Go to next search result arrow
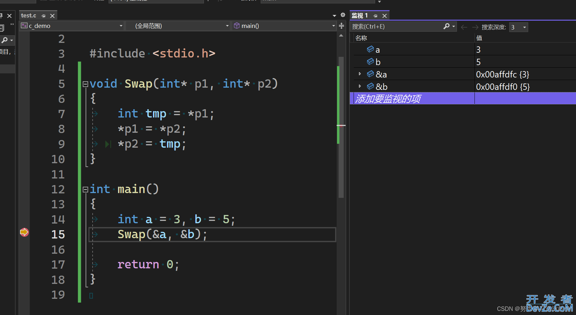This screenshot has height=315, width=576. 475,27
